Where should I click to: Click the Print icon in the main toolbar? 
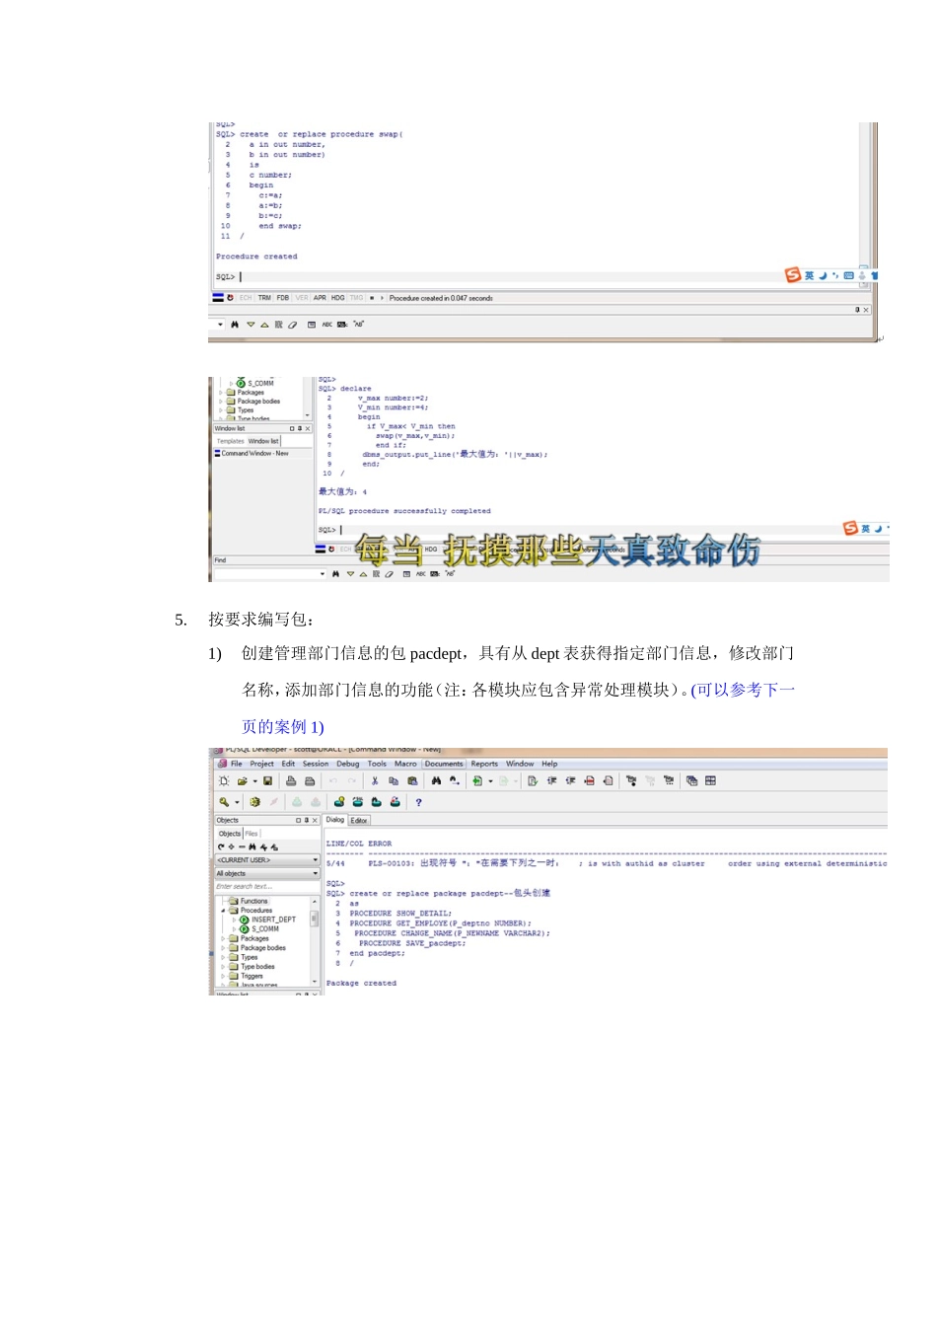[x=291, y=780]
